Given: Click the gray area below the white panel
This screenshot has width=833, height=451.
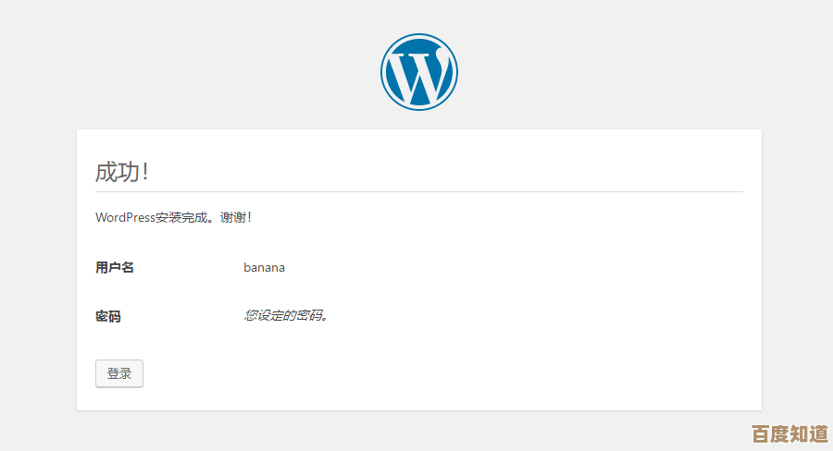Looking at the screenshot, I should (x=418, y=431).
